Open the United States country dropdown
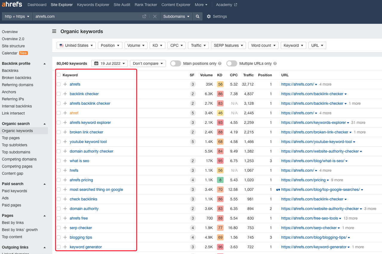 click(x=76, y=45)
